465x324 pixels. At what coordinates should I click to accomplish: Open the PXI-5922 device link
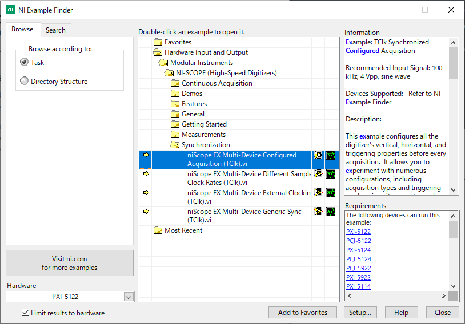[358, 277]
